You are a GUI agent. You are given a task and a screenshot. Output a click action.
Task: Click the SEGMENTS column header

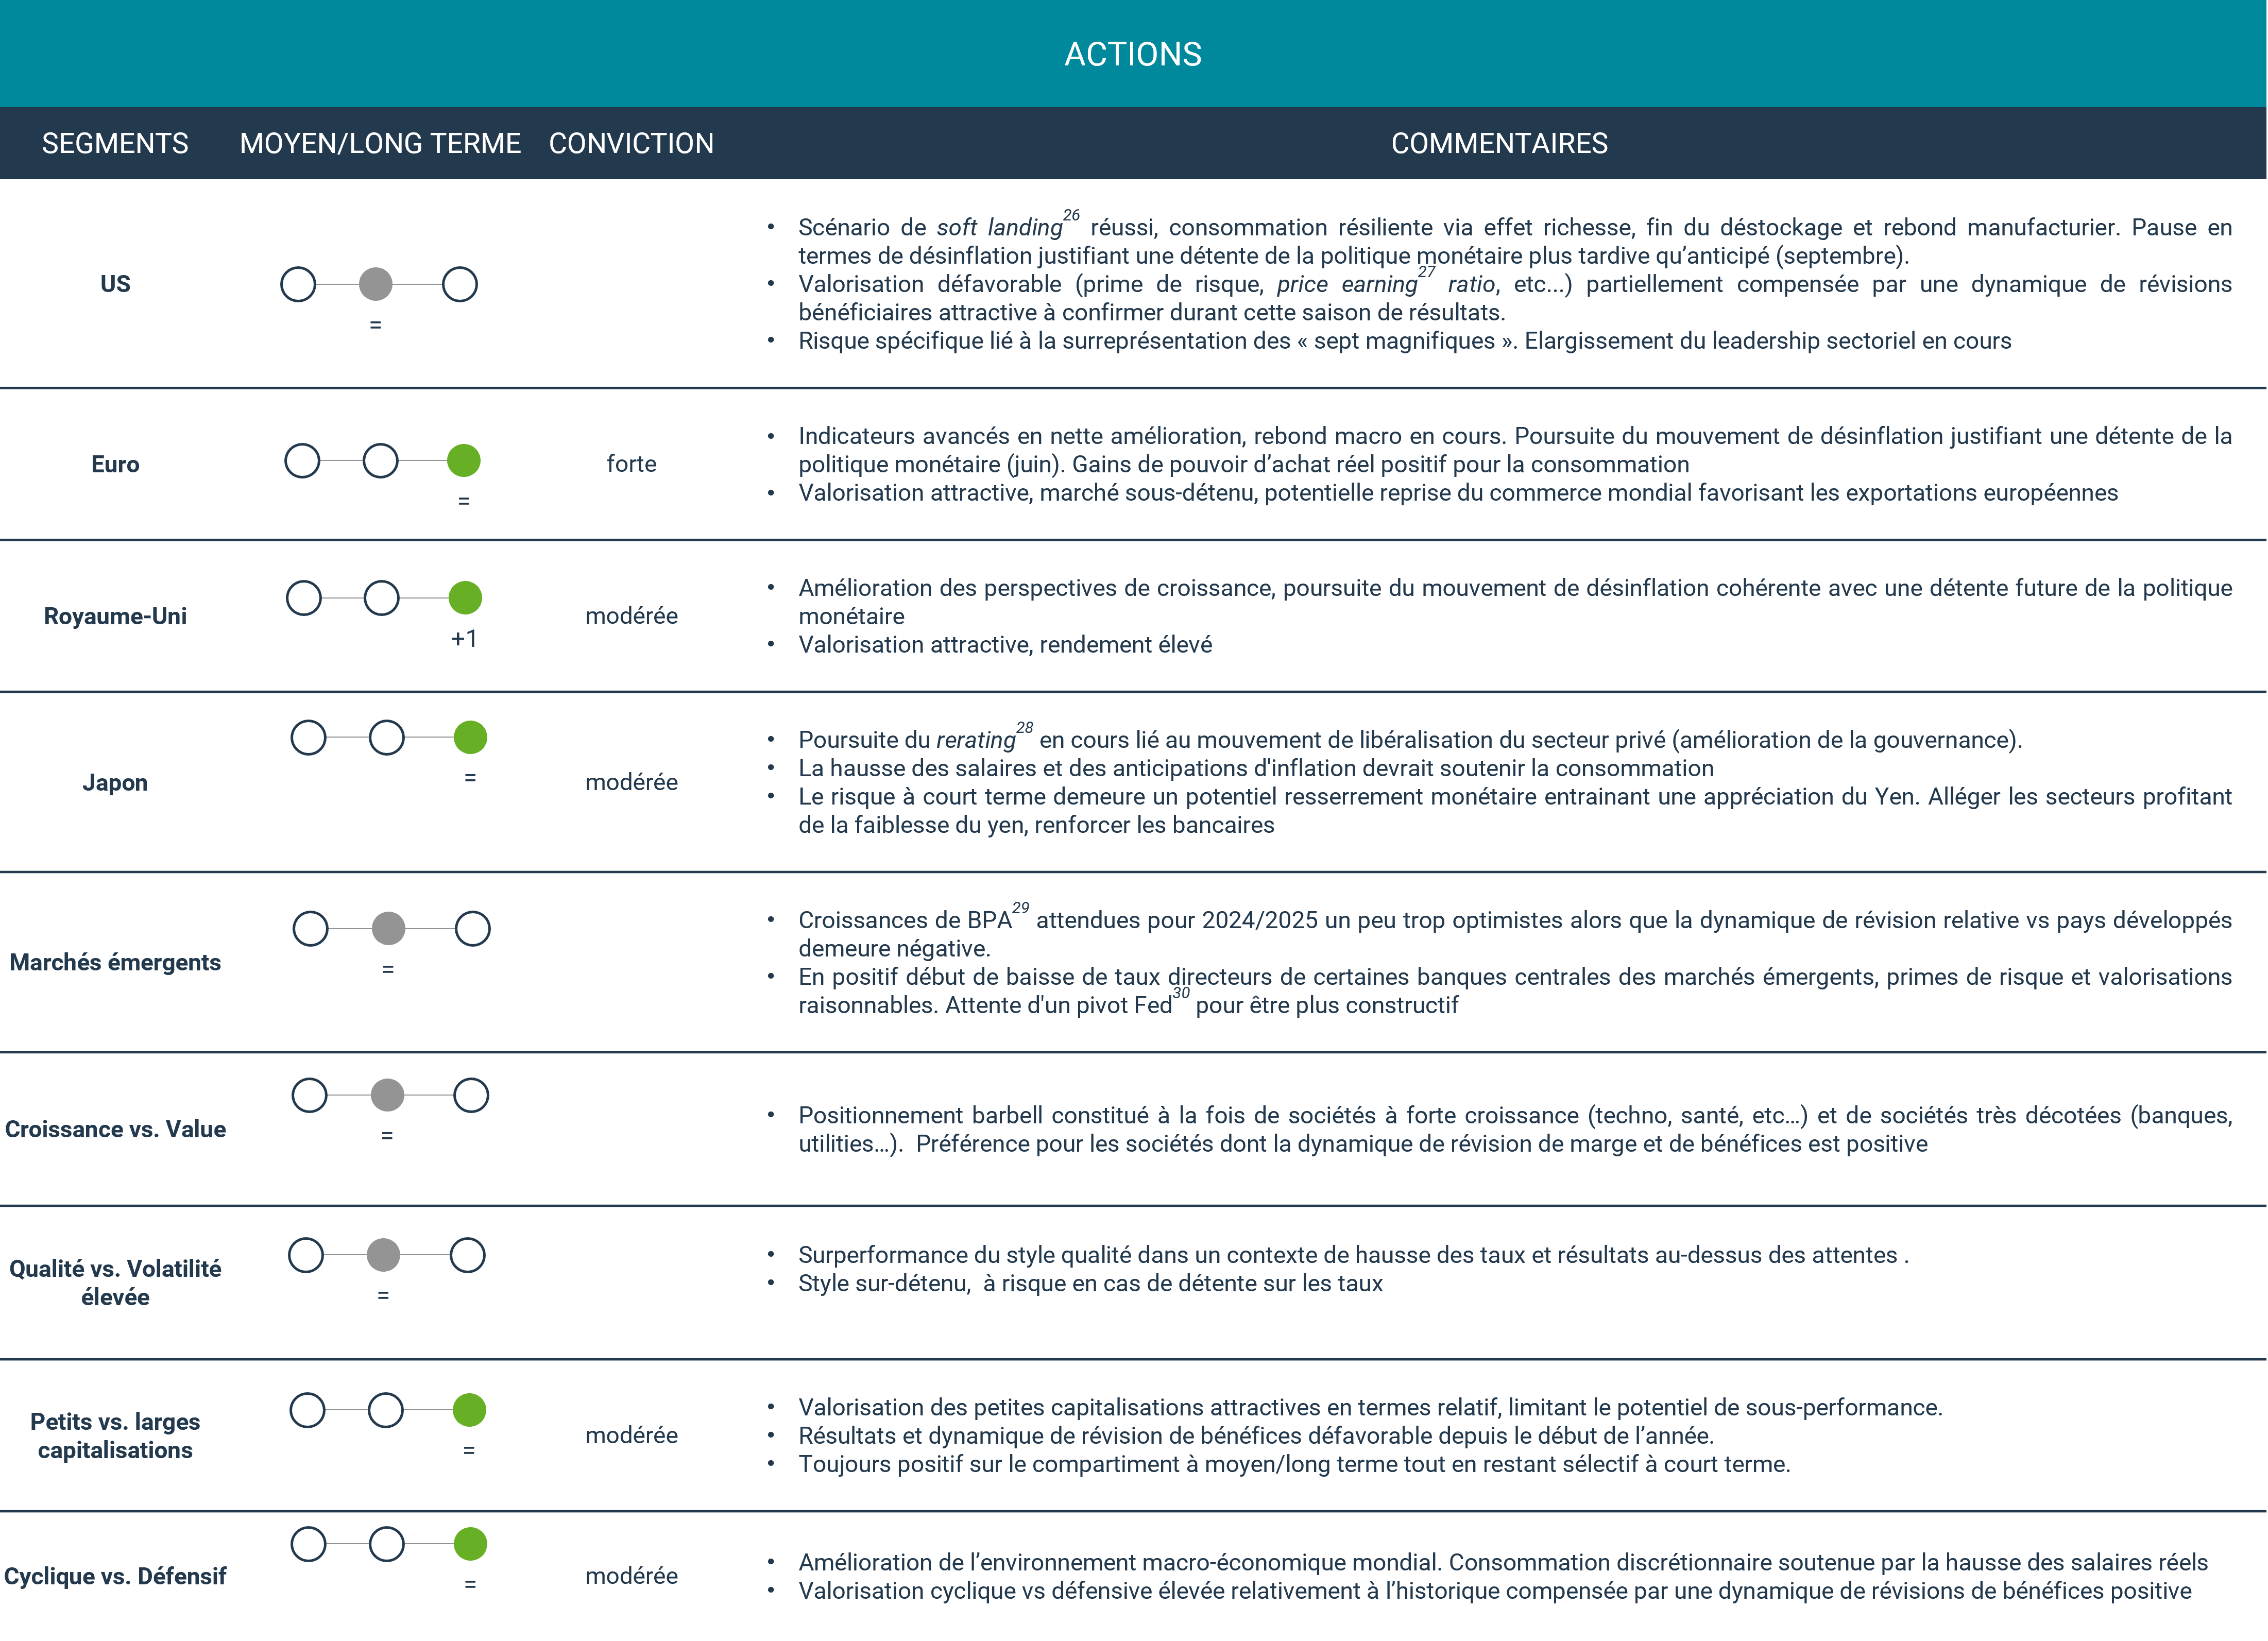pyautogui.click(x=115, y=143)
